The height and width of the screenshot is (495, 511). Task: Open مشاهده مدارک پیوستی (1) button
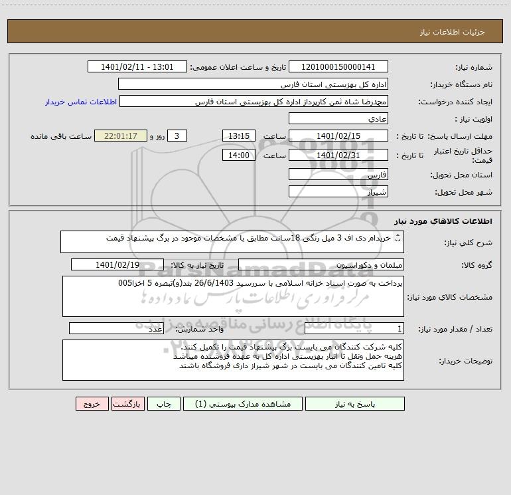pyautogui.click(x=243, y=404)
